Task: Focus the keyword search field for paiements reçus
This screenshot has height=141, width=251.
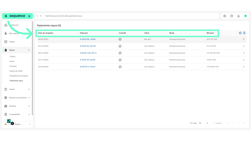Action: [131, 16]
